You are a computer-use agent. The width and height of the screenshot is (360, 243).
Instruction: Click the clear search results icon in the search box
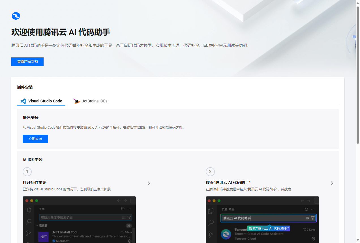coord(124,217)
